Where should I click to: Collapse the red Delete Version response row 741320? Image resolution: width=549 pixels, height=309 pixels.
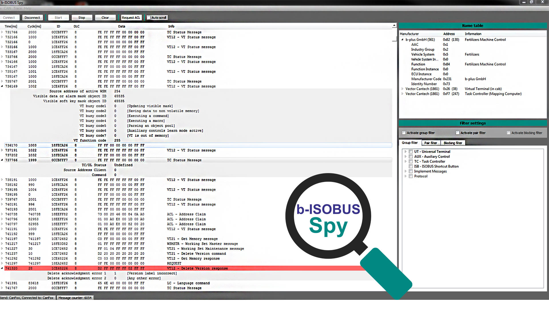2,268
